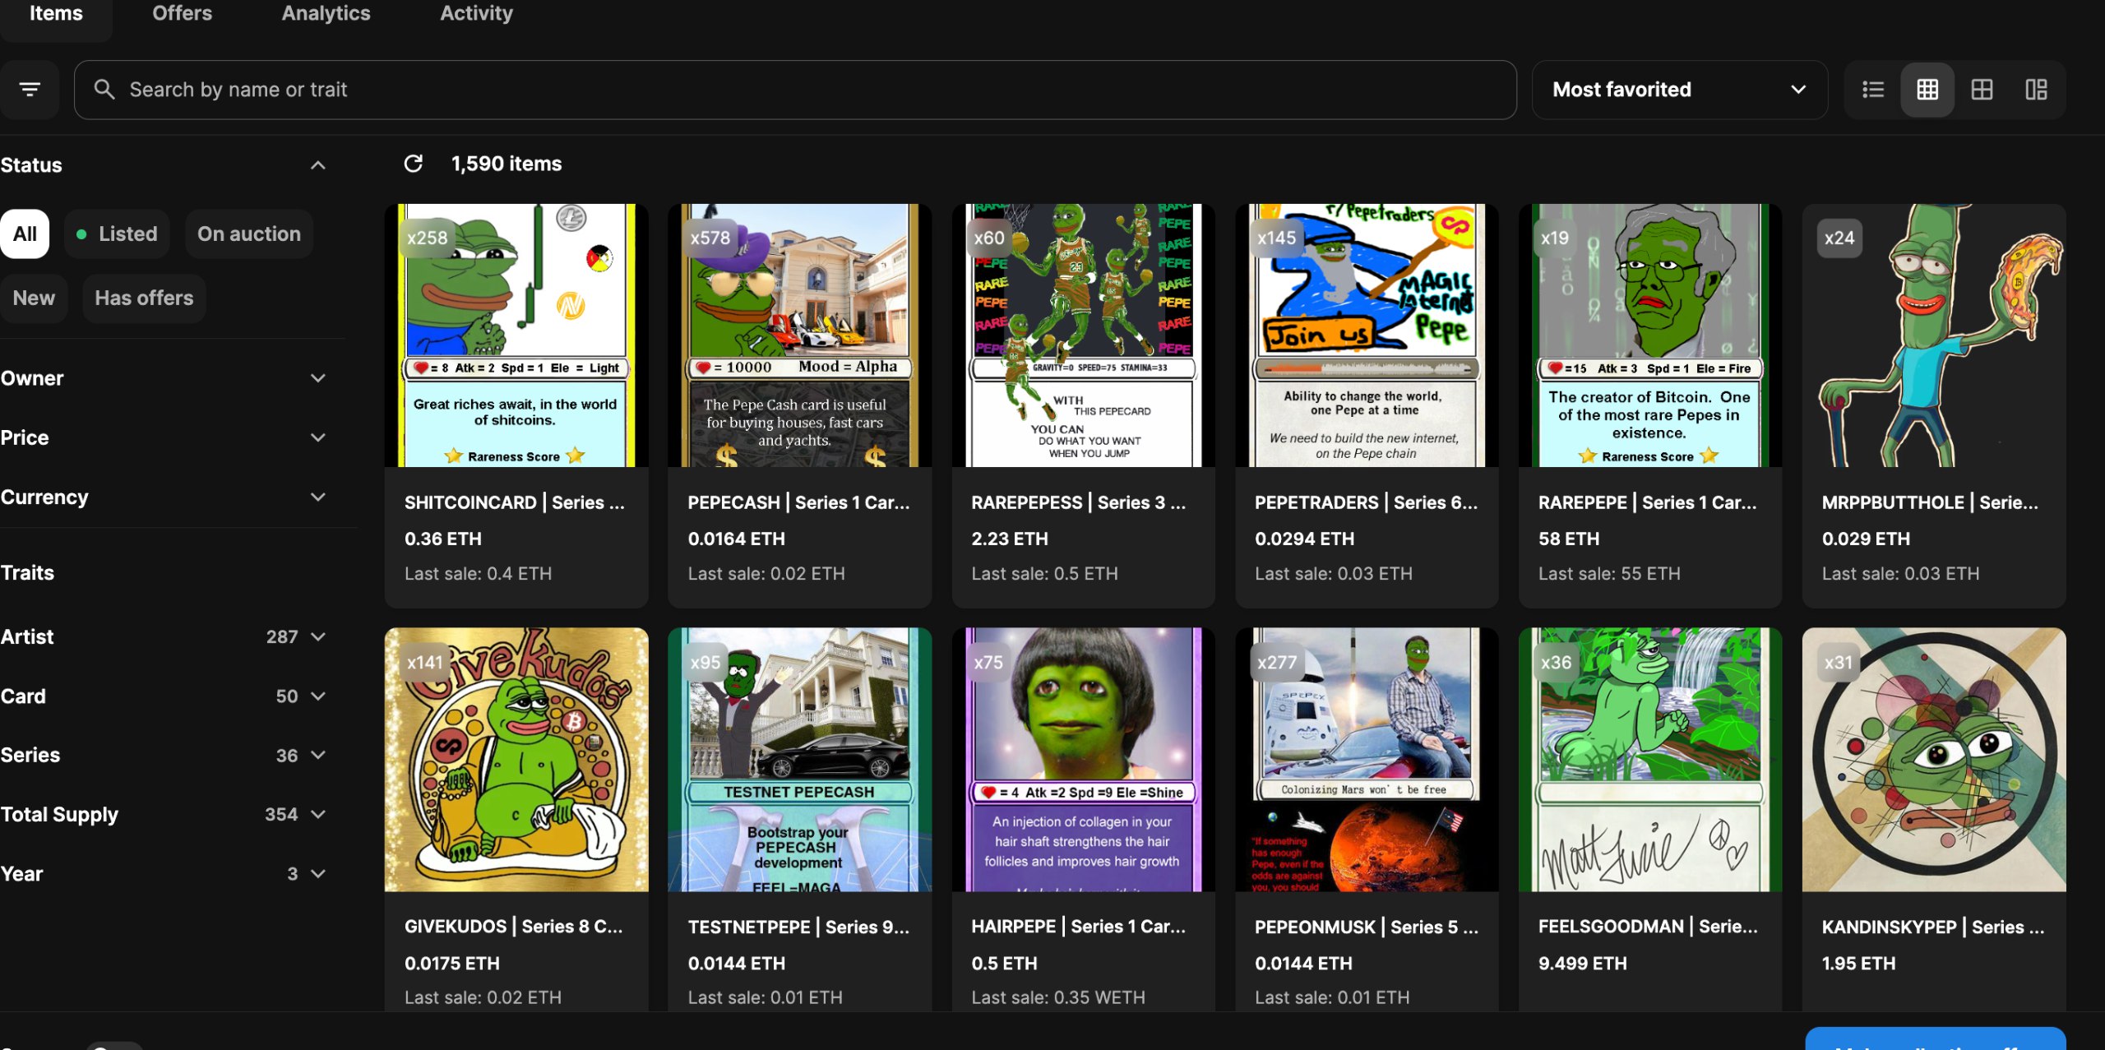This screenshot has width=2105, height=1050.
Task: Select the large grid view icon
Action: click(x=1982, y=89)
